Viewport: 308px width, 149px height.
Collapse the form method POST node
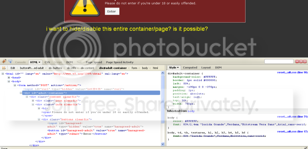tap(15, 85)
